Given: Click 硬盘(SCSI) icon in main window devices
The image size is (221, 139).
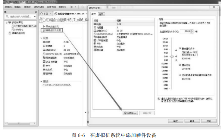Looking at the screenshot, I should tap(44, 50).
